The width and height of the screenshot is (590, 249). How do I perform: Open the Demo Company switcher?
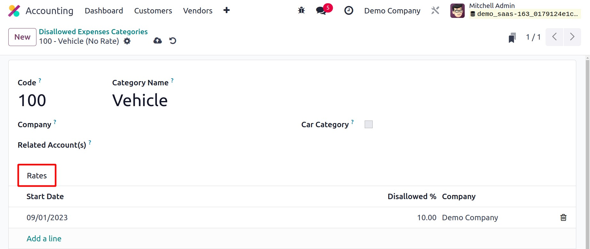point(392,11)
